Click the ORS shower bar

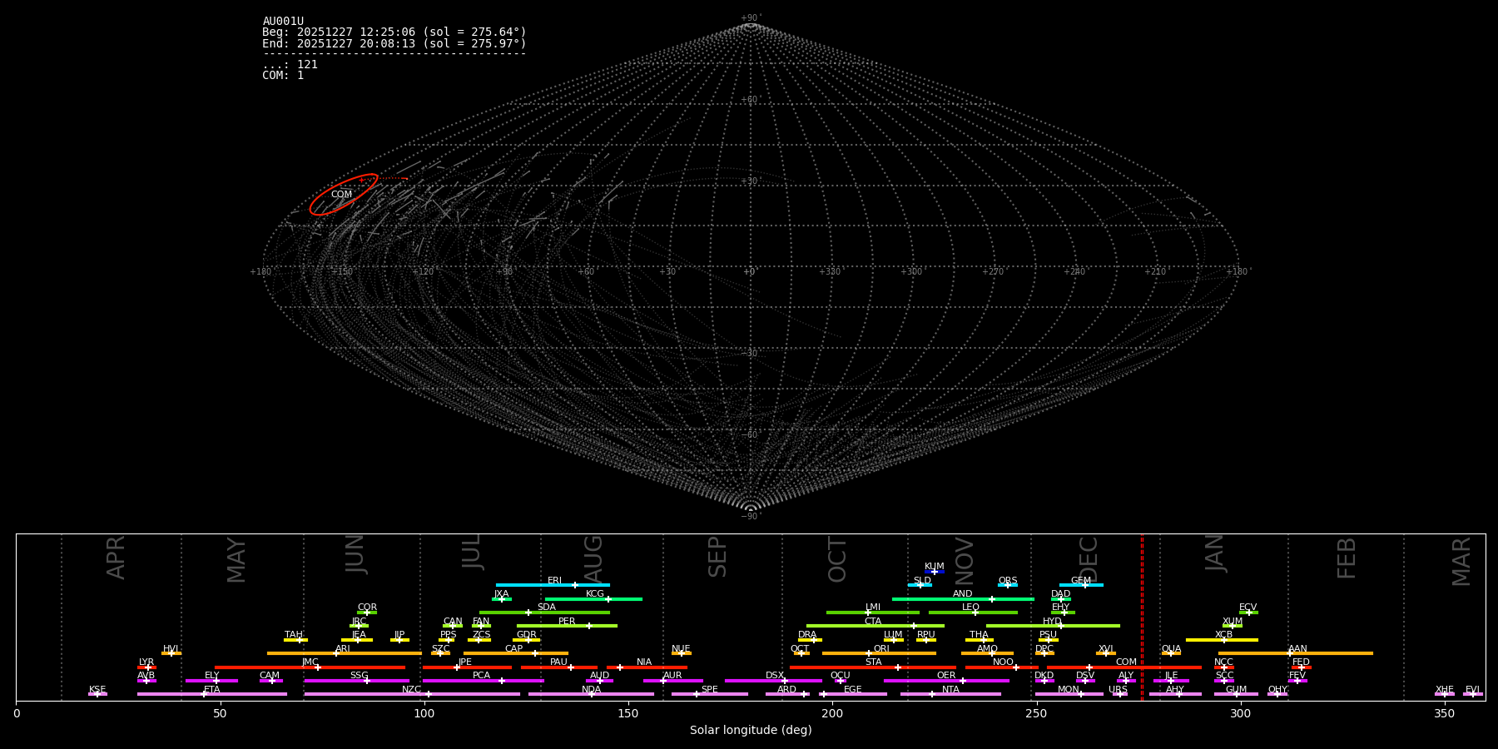coord(1008,585)
